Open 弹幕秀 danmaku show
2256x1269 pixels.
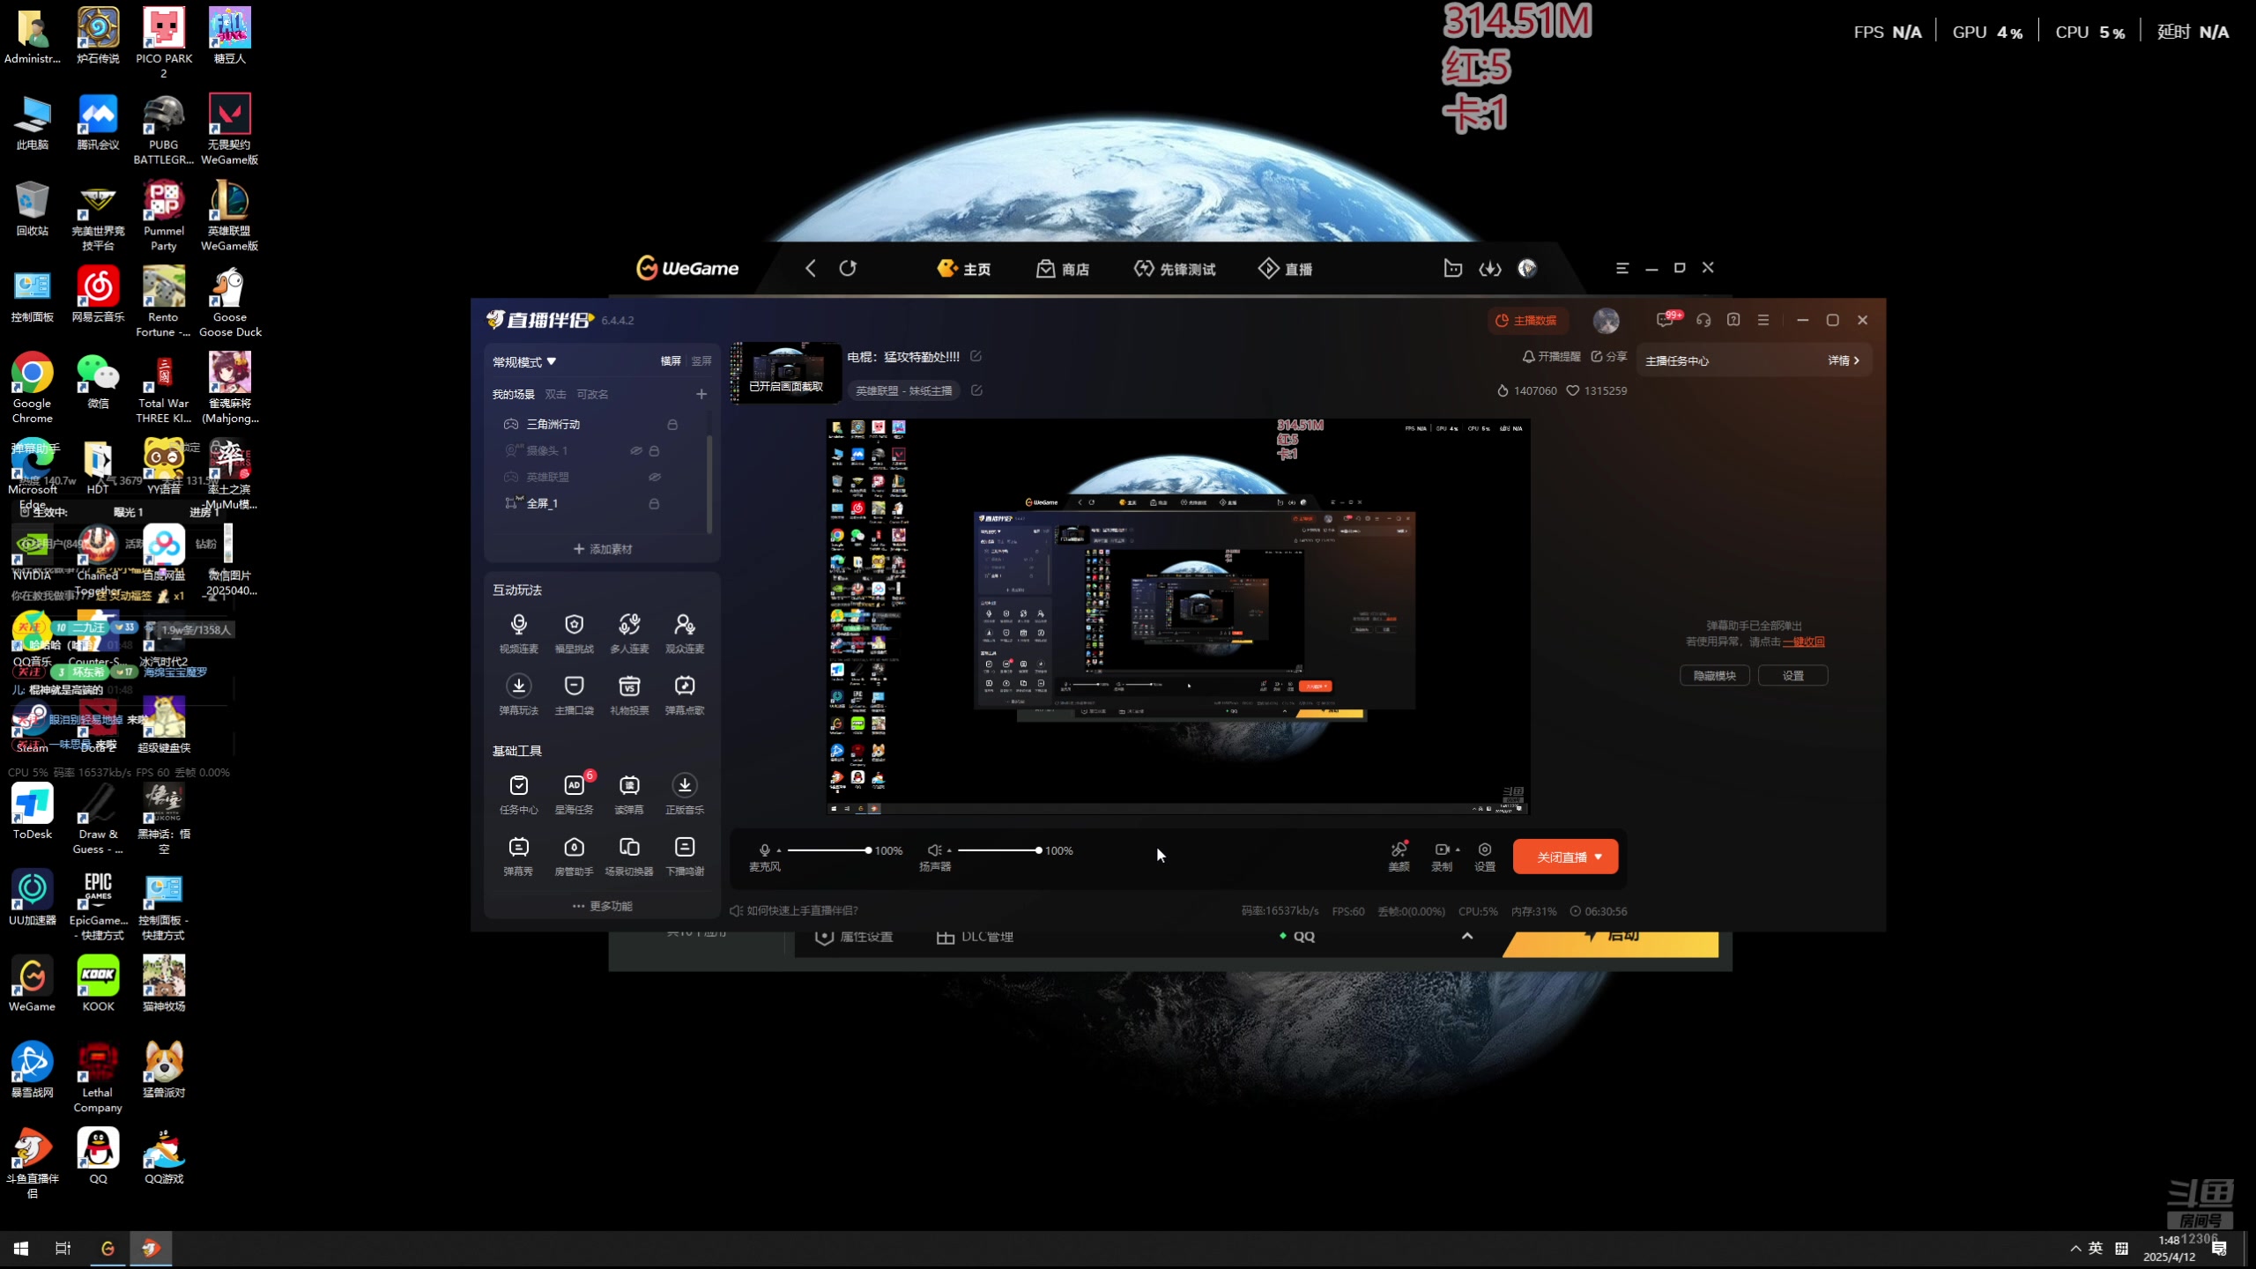pyautogui.click(x=518, y=856)
